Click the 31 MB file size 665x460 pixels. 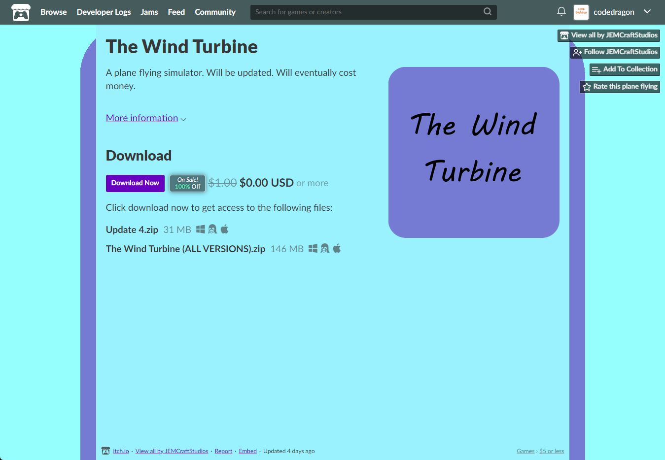coord(177,230)
